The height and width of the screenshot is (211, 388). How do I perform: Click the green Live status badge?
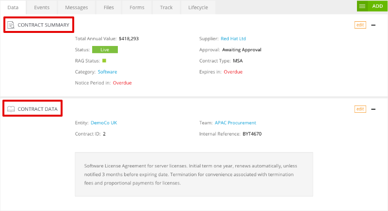[x=105, y=49]
